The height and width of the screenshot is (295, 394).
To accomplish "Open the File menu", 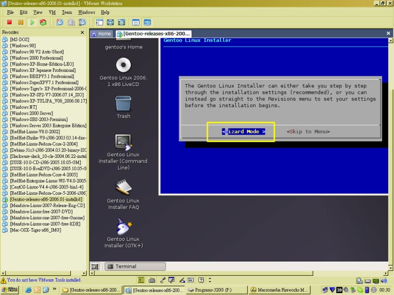I will (10, 12).
